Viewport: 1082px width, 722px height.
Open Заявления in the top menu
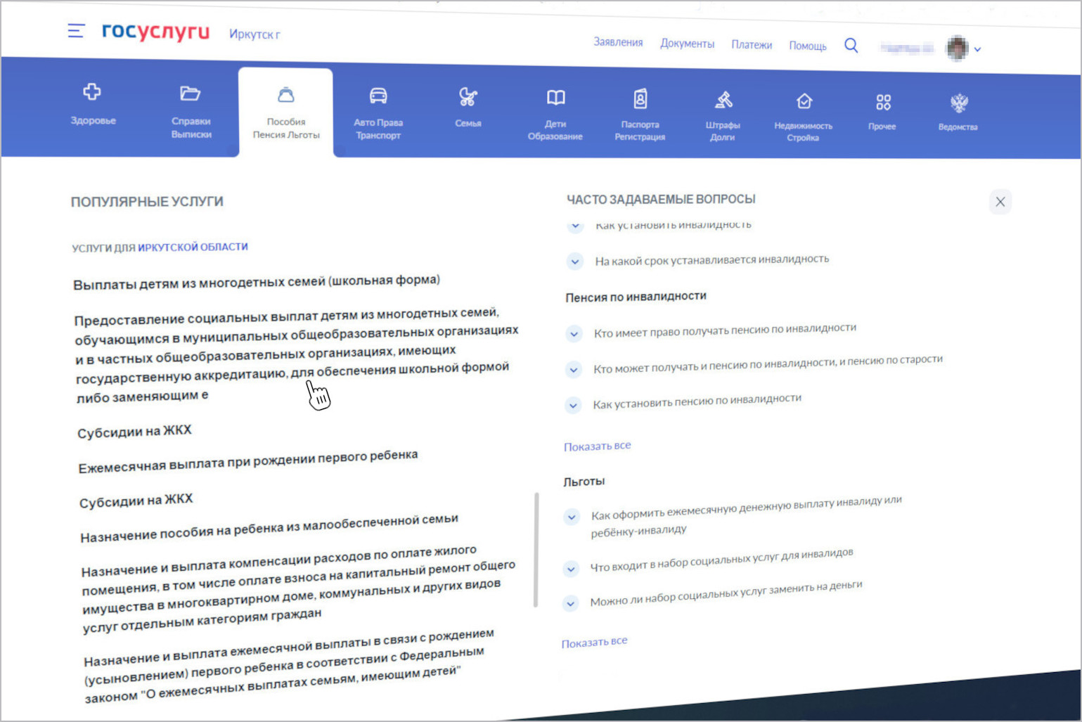[x=618, y=42]
